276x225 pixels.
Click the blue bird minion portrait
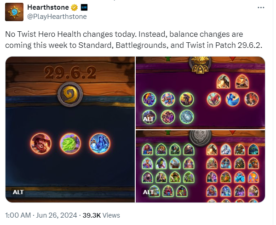click(x=232, y=99)
